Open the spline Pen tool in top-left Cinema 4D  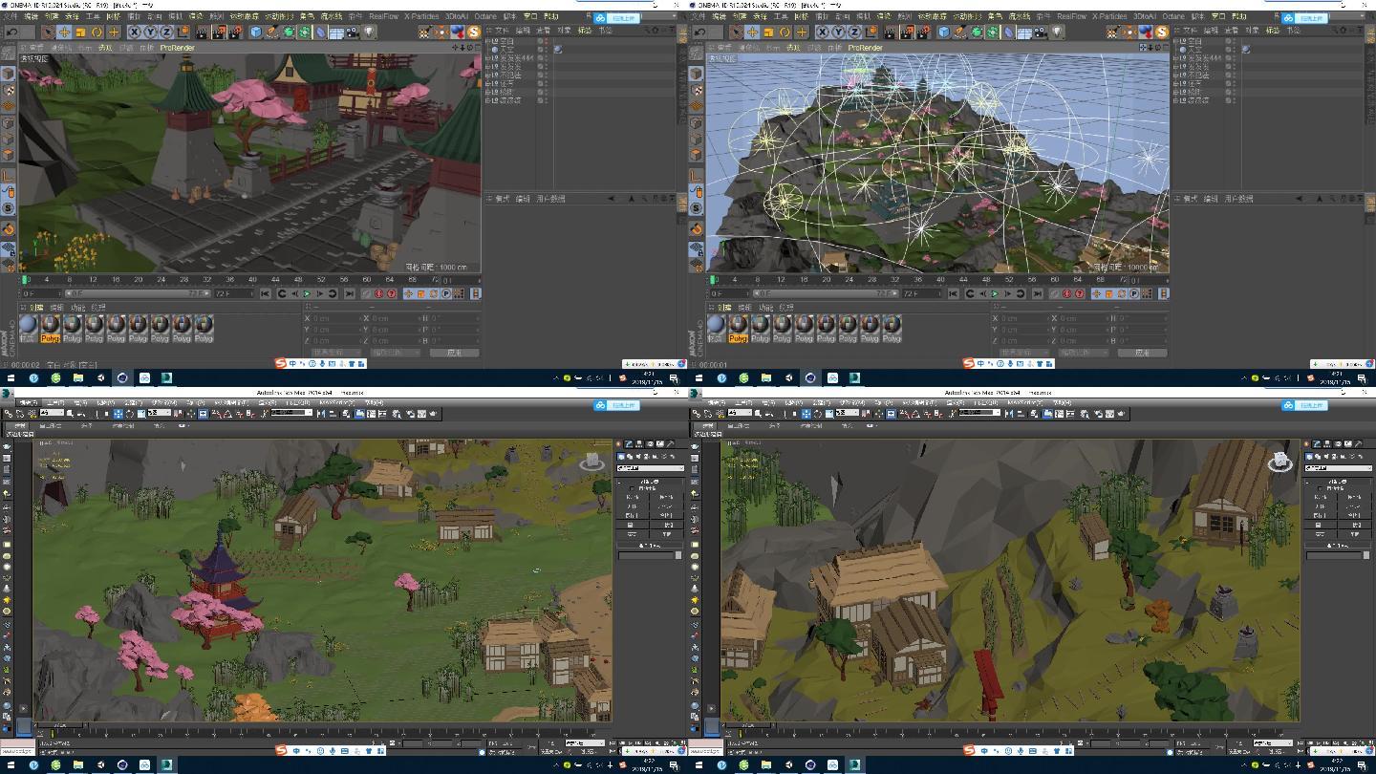(272, 32)
